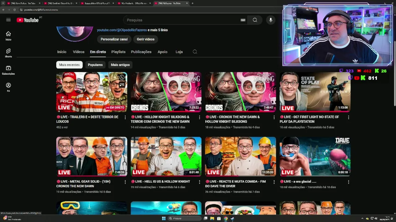Open options for a era glacial video
This screenshot has width=396, height=222.
pos(348,182)
